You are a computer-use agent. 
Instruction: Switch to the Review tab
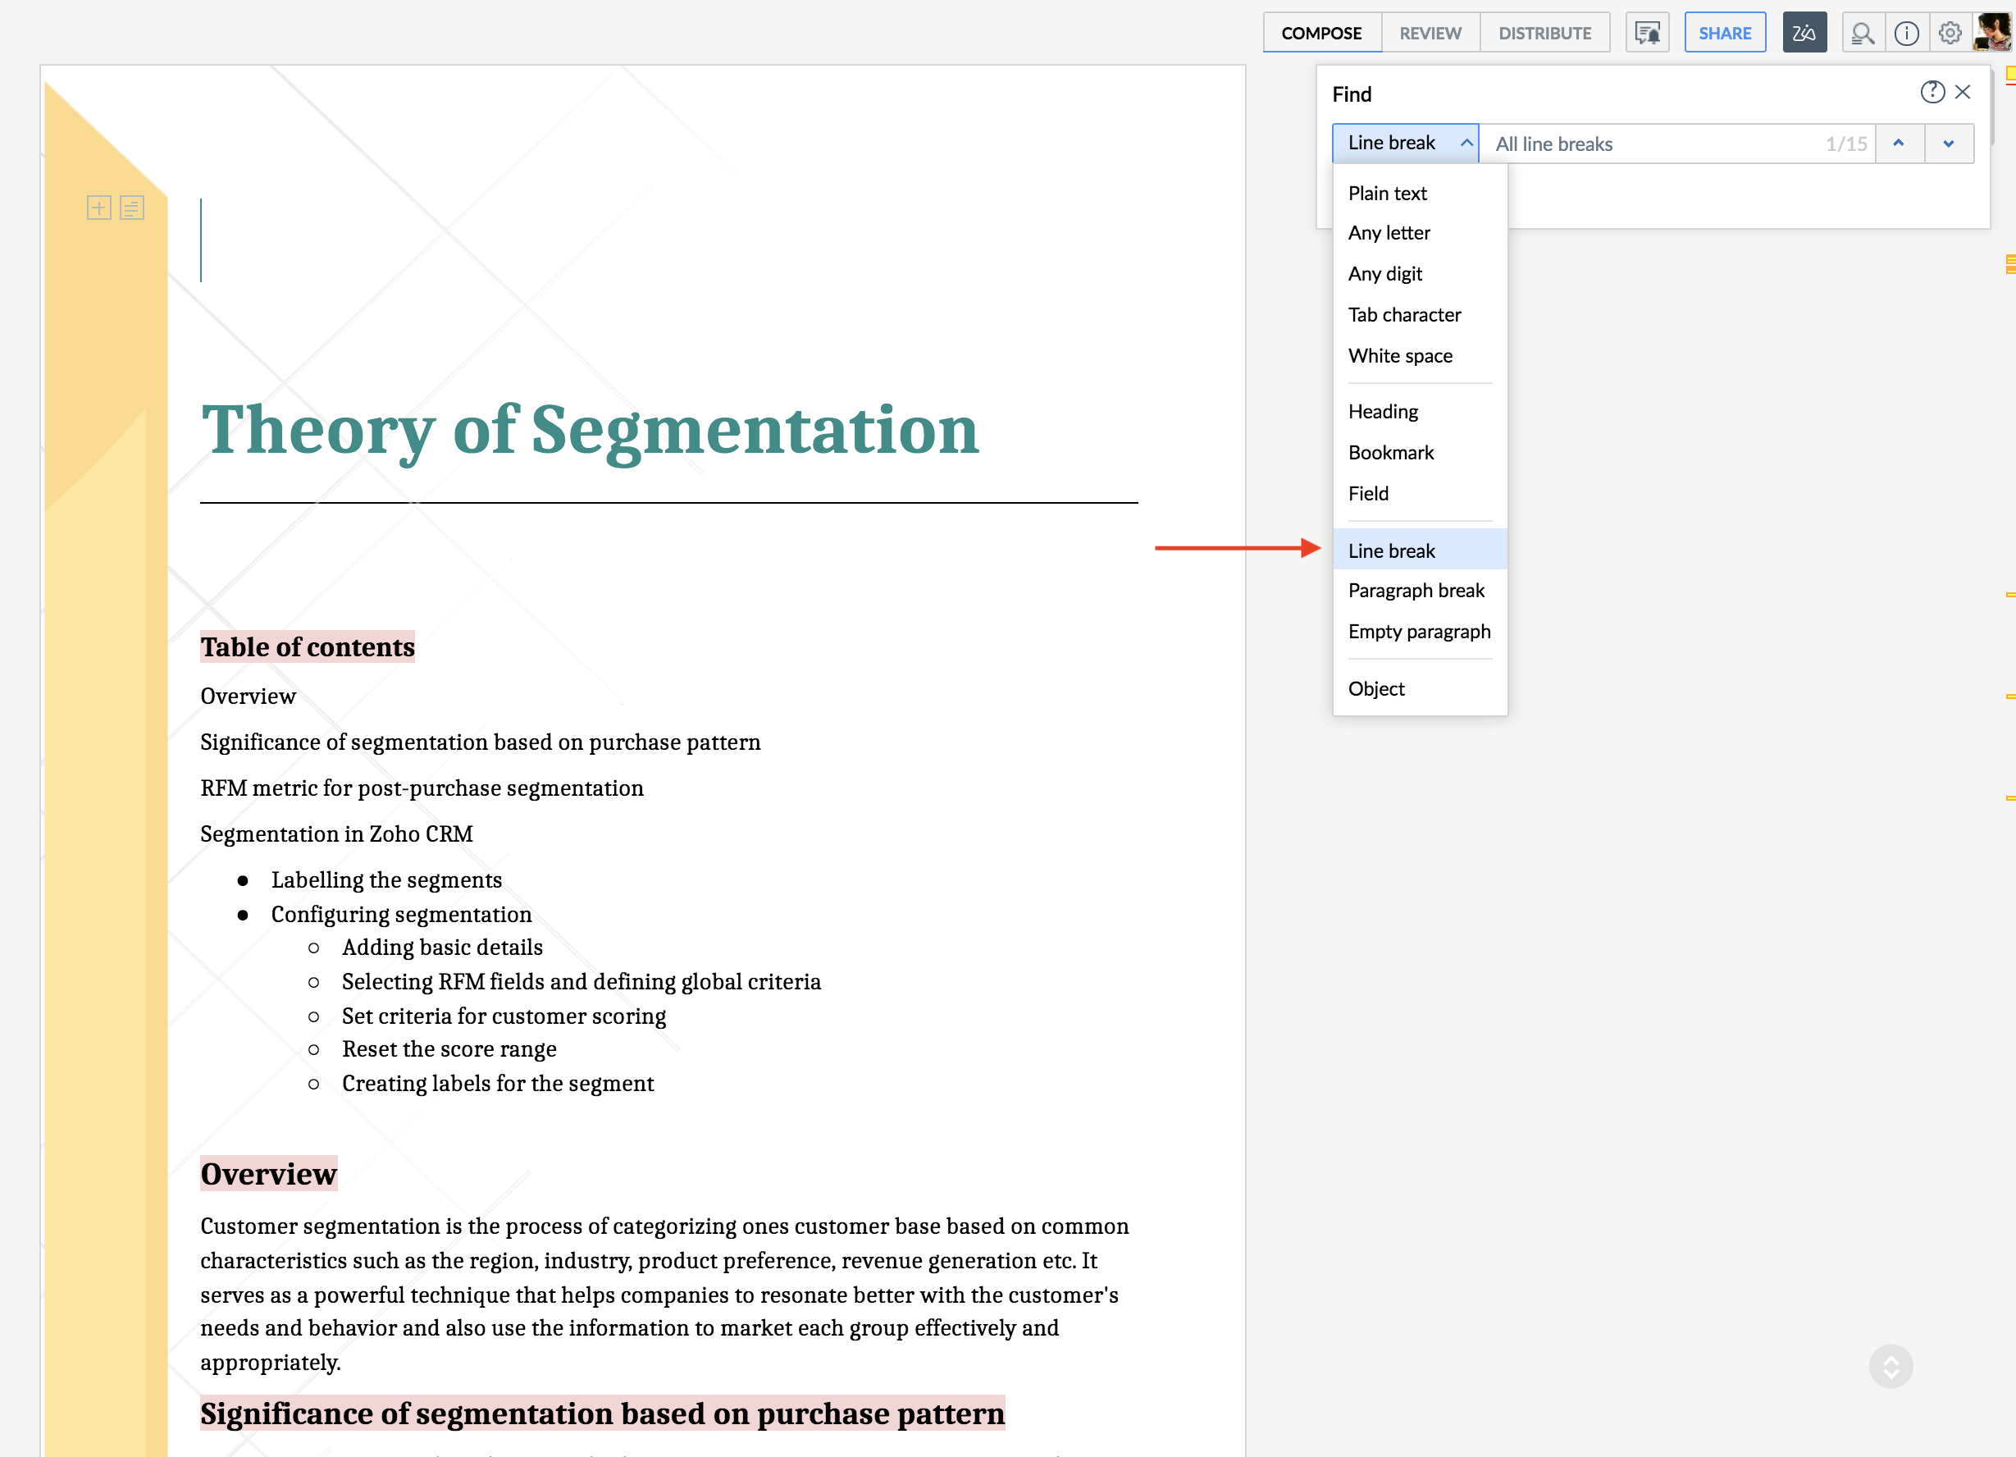click(1430, 33)
